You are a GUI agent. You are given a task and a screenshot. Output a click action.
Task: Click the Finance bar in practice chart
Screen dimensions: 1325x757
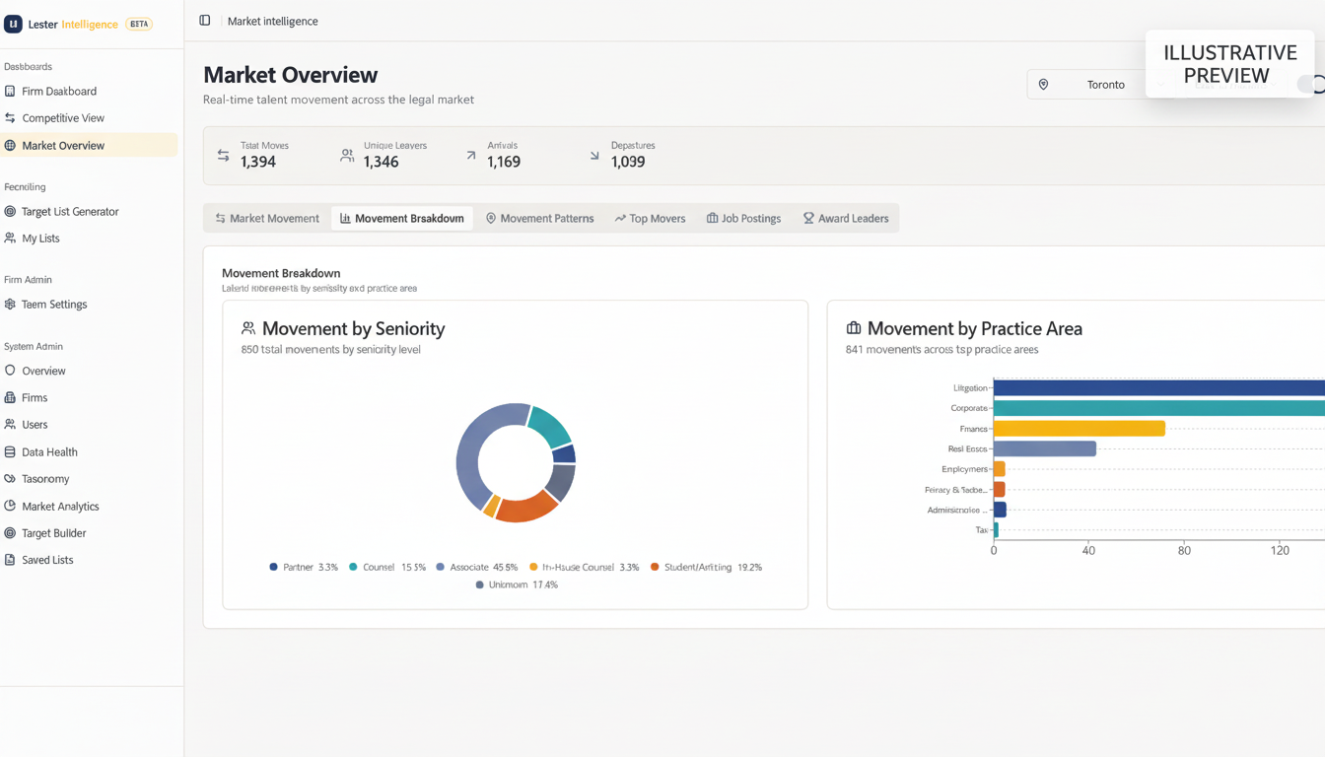1080,428
